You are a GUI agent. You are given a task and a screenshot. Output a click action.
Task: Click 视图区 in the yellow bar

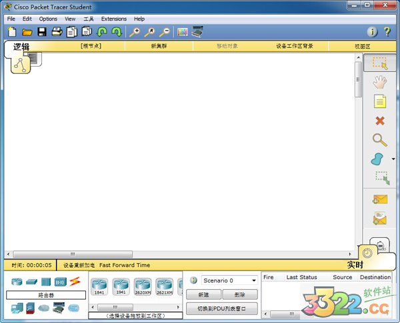(x=362, y=46)
